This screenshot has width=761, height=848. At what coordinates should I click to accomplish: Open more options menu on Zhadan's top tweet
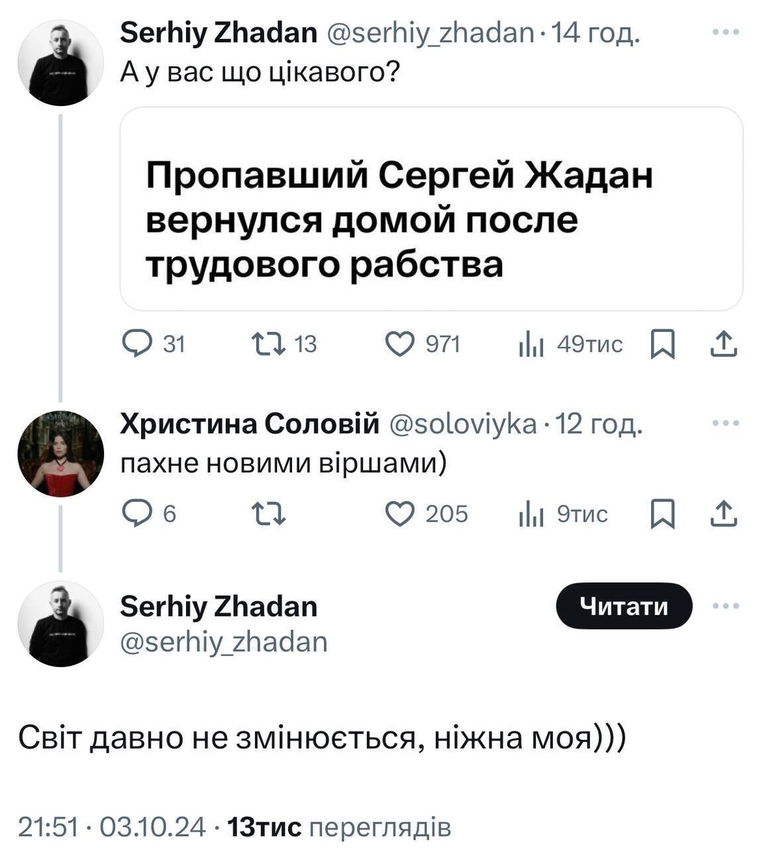[727, 30]
